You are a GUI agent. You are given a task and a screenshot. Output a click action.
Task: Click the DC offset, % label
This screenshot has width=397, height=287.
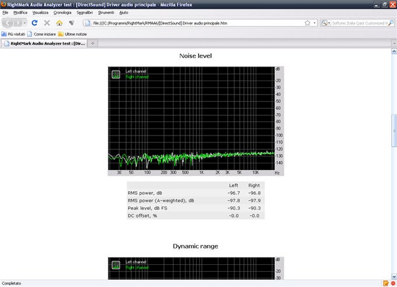(x=142, y=216)
